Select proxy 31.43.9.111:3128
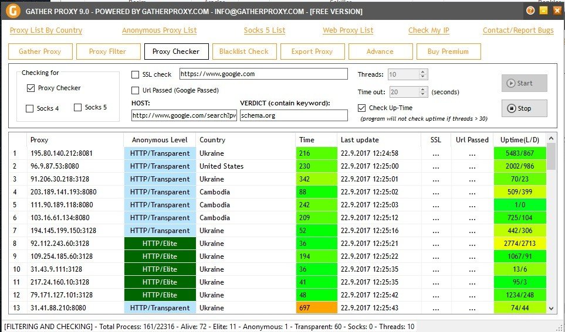Screen dimensions: 565x332 [56, 269]
